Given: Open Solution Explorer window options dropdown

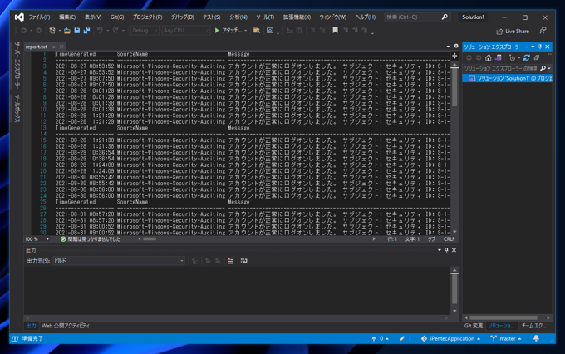Looking at the screenshot, I should point(533,47).
